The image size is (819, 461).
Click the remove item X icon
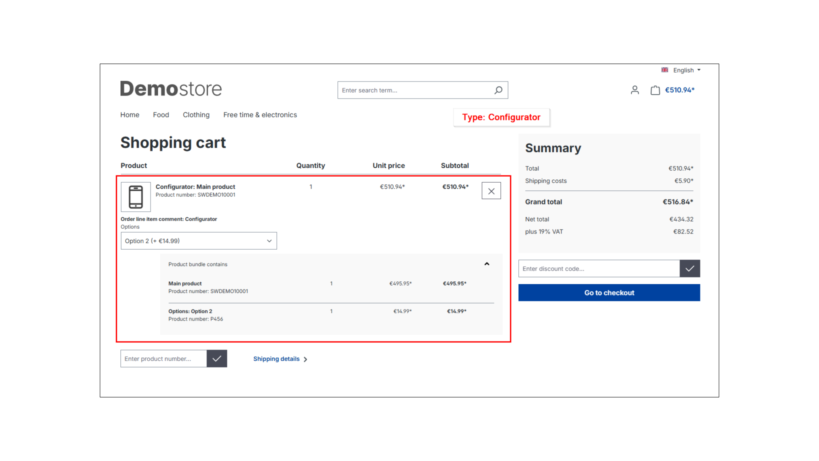click(x=491, y=190)
